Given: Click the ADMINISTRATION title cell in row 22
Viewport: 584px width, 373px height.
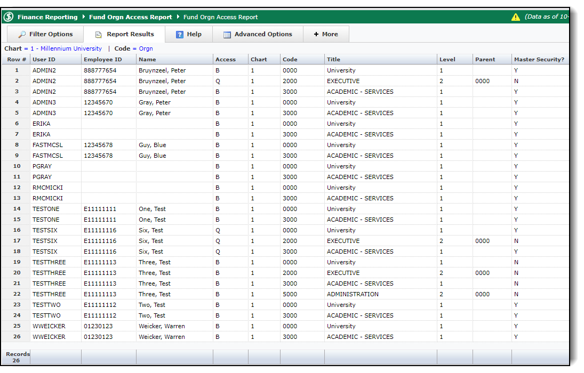Looking at the screenshot, I should coord(353,294).
